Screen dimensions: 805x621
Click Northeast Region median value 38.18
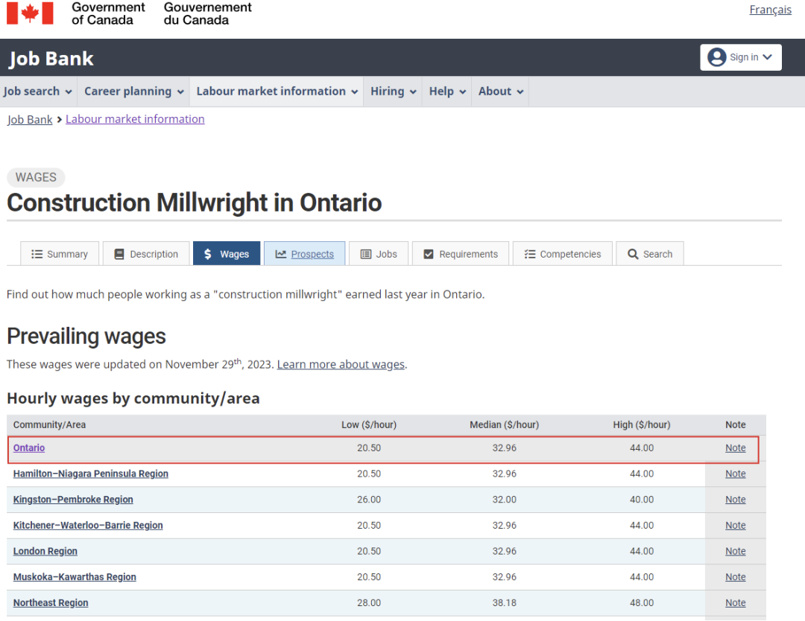pos(504,602)
